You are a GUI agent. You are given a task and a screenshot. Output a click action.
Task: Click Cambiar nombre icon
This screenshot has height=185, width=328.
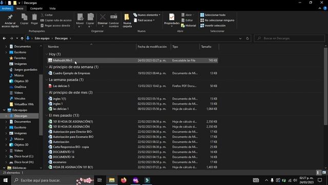tap(114, 17)
